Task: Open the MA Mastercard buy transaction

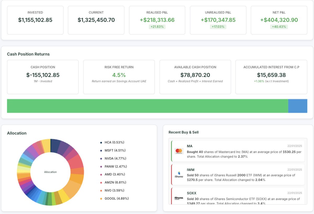Action: tap(238, 151)
